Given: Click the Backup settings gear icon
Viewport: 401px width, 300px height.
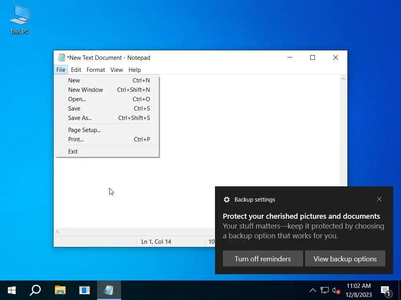Looking at the screenshot, I should (227, 200).
